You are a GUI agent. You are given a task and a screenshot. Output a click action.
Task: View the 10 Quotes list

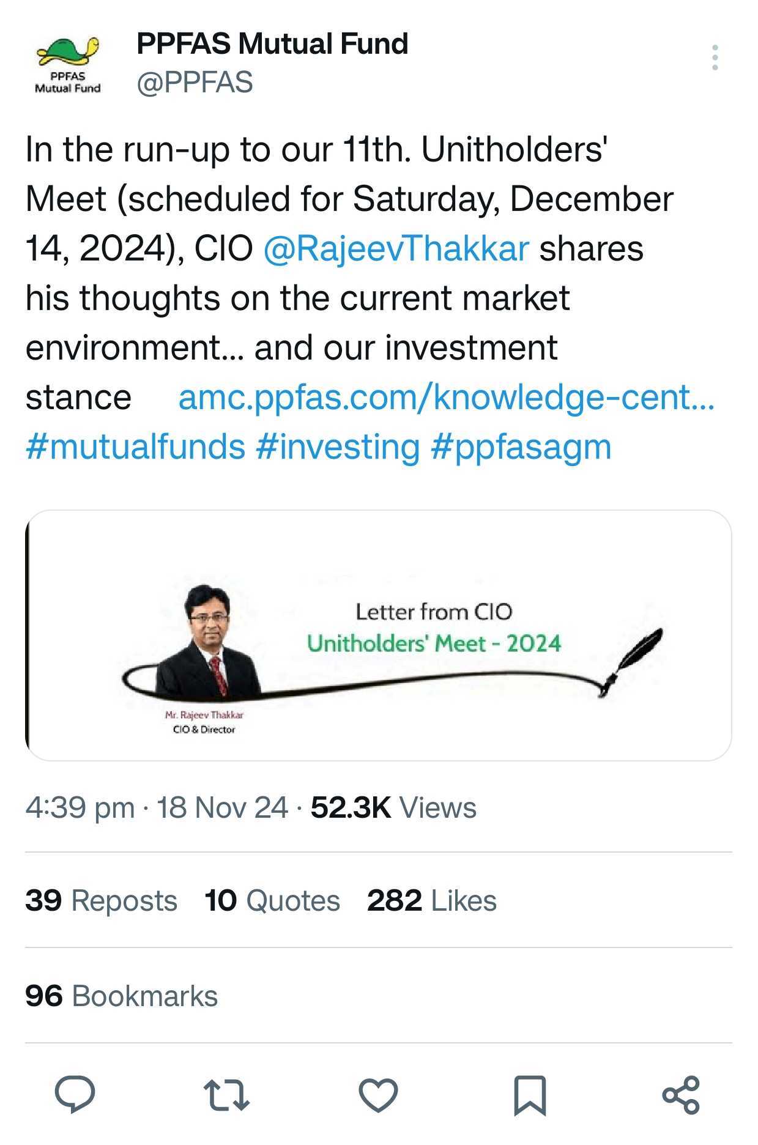pos(272,901)
